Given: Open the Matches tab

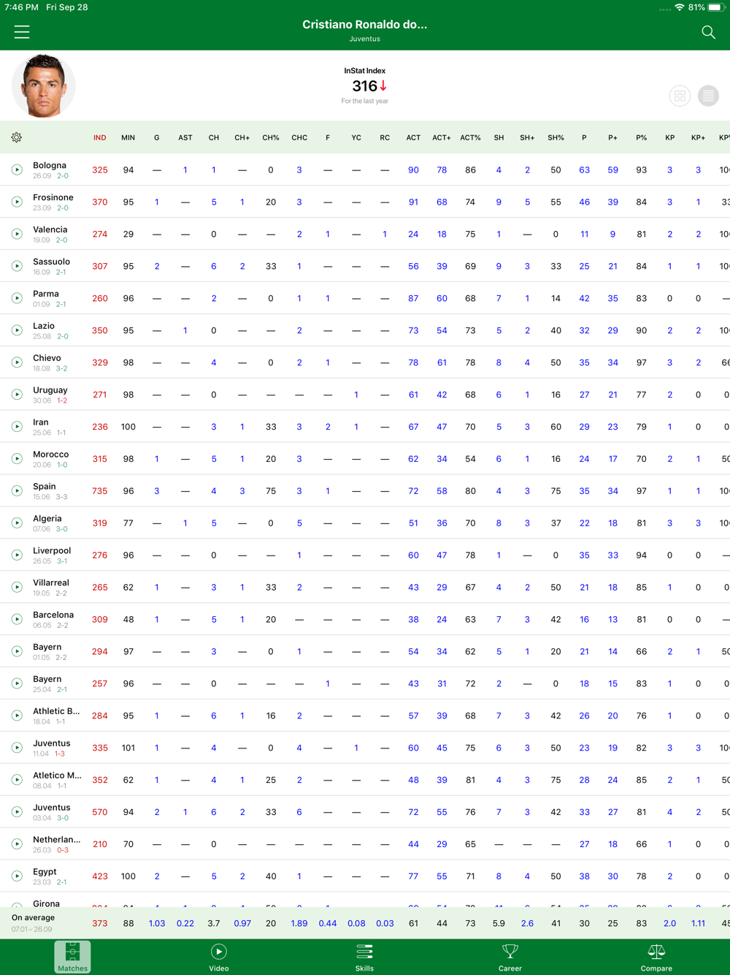Looking at the screenshot, I should coord(72,957).
